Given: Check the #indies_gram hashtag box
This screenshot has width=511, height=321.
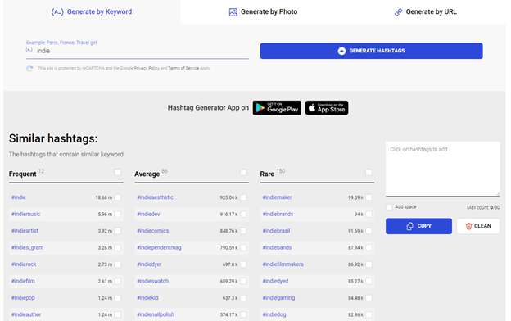Looking at the screenshot, I should tap(118, 247).
